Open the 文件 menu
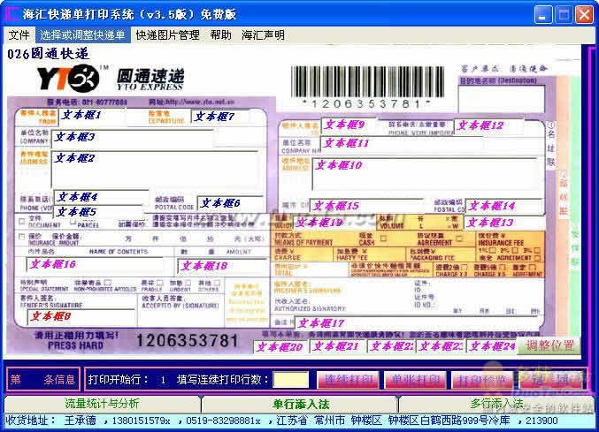Image resolution: width=599 pixels, height=432 pixels. click(19, 35)
